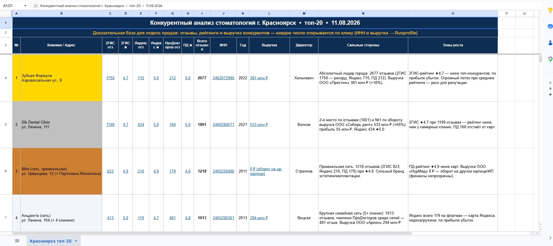This screenshot has width=553, height=246.
Task: Open revenue link 294 млн ₽
Action: tap(259, 218)
